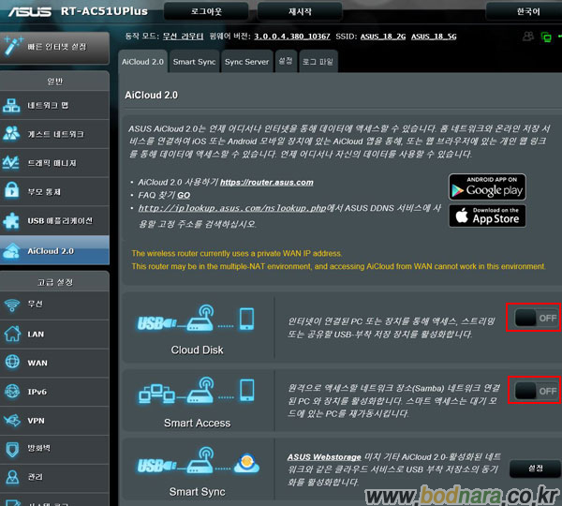Open the network map icon

(11, 106)
